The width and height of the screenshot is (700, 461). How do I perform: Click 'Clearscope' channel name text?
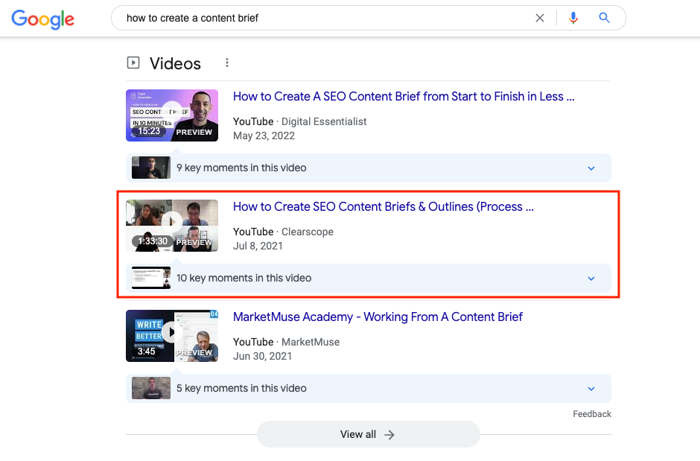point(307,232)
